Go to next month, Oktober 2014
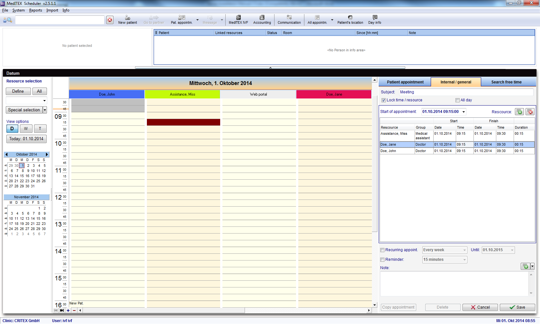 [x=47, y=154]
